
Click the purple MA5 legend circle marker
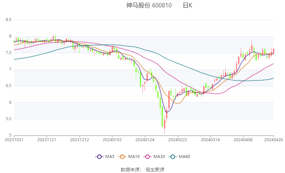[x=99, y=156]
